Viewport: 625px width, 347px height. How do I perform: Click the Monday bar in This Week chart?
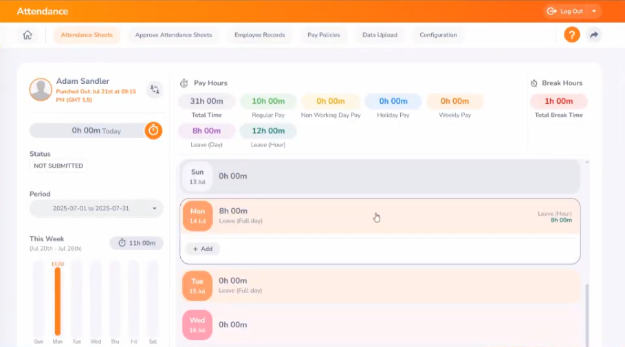58,301
